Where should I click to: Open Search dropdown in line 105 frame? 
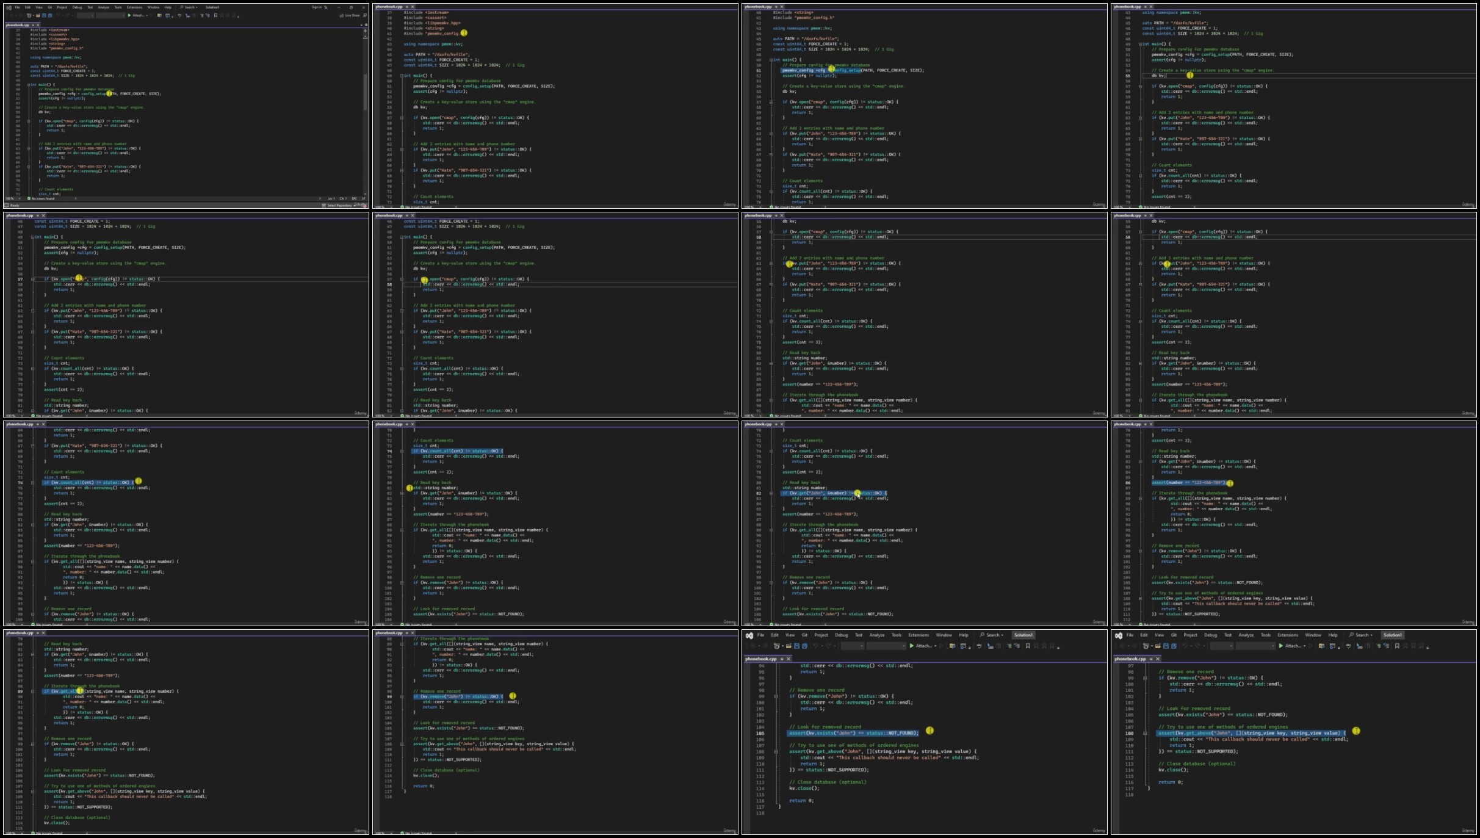[991, 635]
